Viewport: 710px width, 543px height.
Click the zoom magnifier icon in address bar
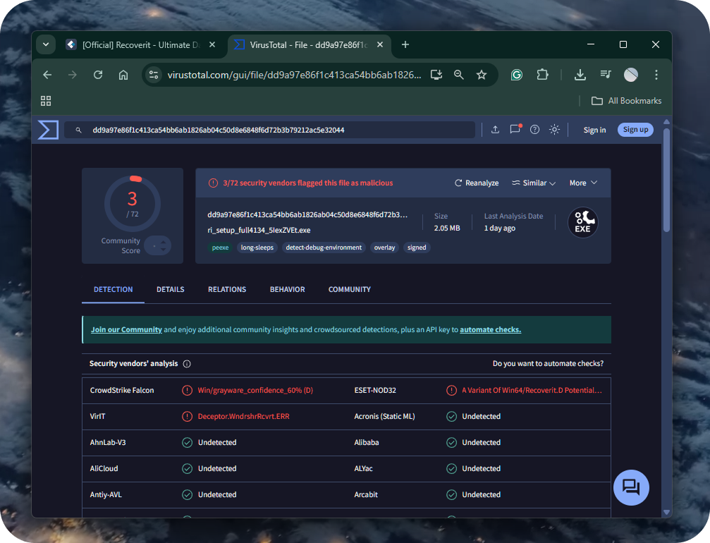click(x=459, y=75)
